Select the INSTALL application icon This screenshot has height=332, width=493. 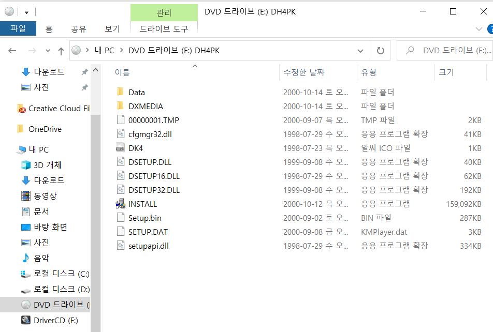click(121, 204)
